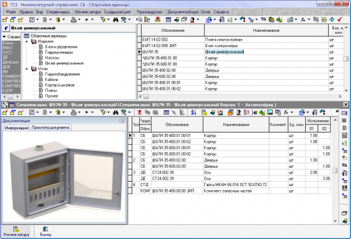This screenshot has height=239, width=351.
Task: Click the swap arrows icon in top toolbar
Action: (263, 20)
